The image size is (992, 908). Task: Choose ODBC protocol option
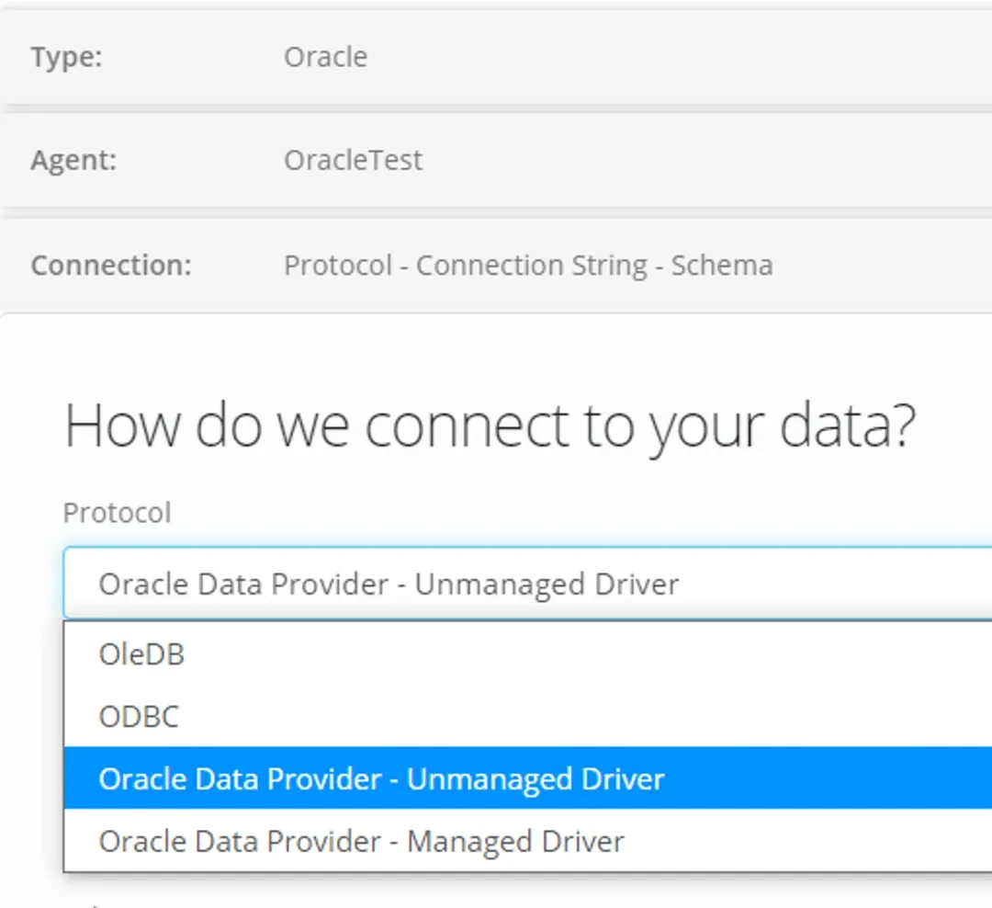tap(527, 716)
